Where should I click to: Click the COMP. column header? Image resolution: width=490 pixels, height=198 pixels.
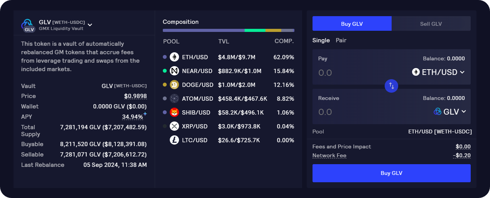pyautogui.click(x=284, y=41)
